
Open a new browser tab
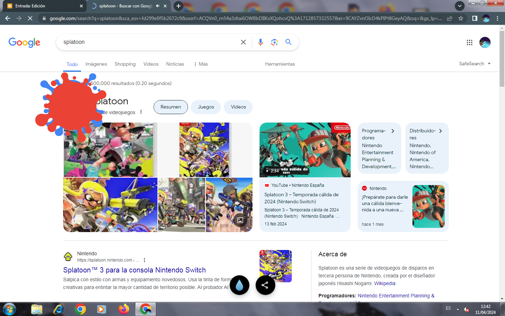pyautogui.click(x=178, y=6)
